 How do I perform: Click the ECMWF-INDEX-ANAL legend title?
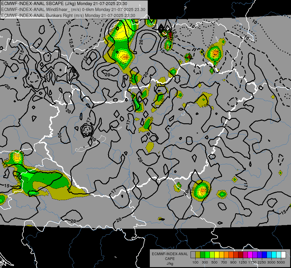click(x=170, y=254)
